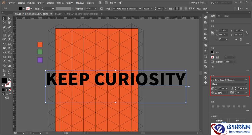Click the purple color square on the canvas

[x=40, y=60]
